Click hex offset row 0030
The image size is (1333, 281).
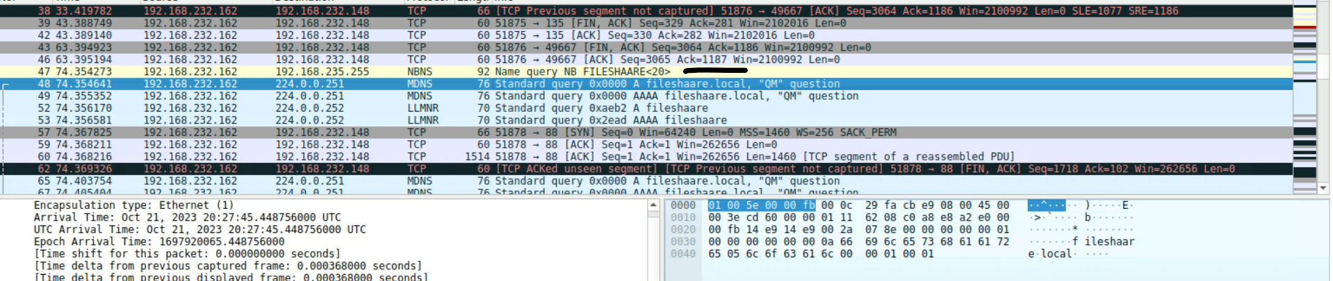682,241
